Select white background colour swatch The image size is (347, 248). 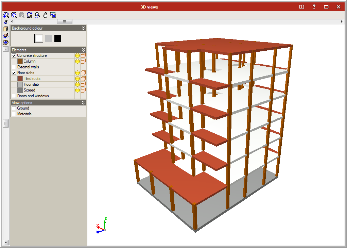[39, 38]
